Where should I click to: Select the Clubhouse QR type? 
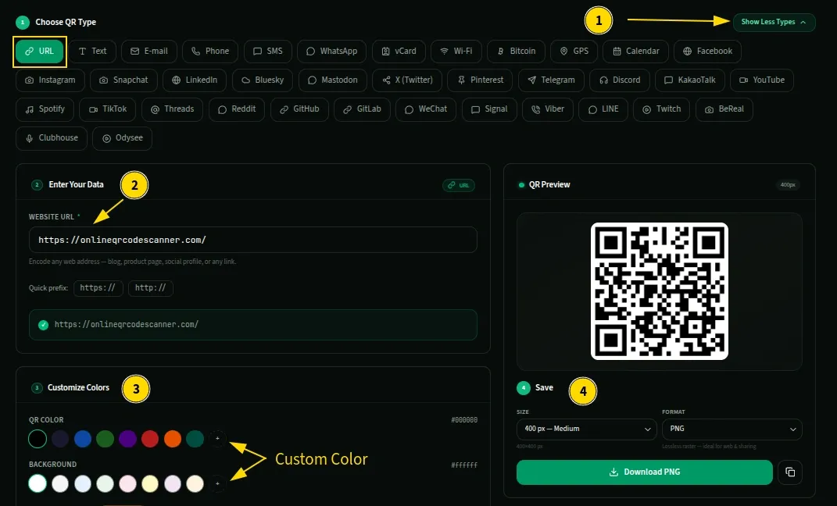click(52, 138)
